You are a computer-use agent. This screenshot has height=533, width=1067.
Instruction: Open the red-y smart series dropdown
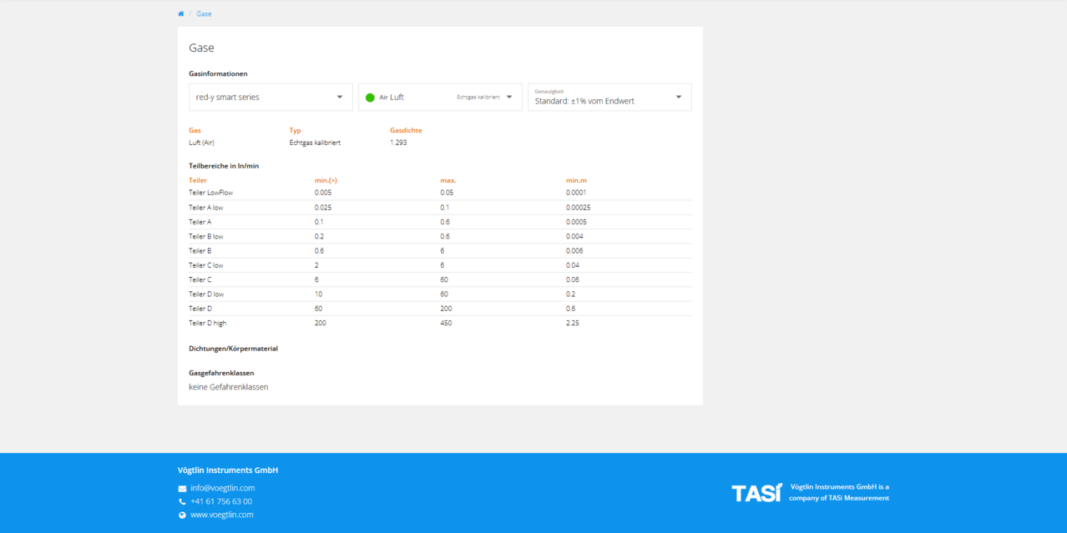pyautogui.click(x=271, y=98)
